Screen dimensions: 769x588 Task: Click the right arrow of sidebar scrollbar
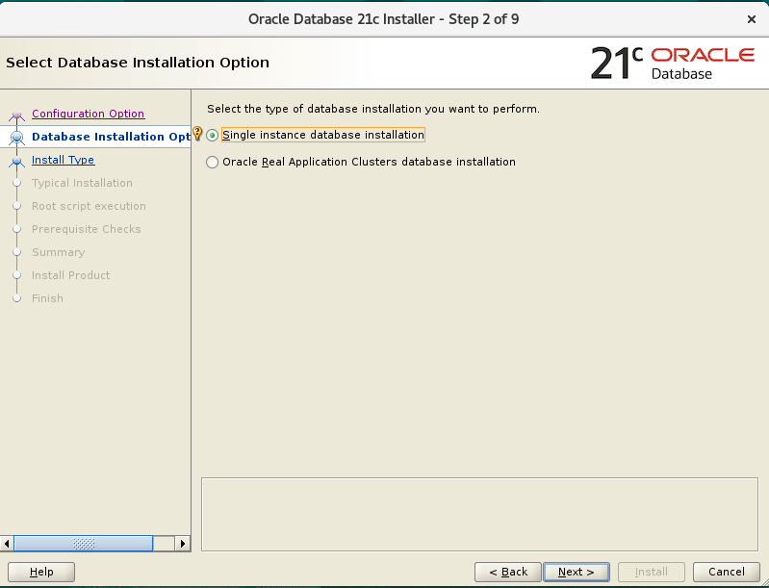(x=183, y=544)
